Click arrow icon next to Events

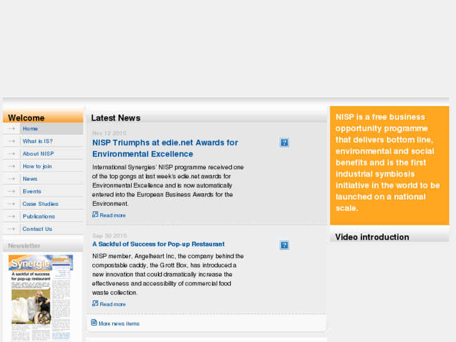click(x=11, y=191)
